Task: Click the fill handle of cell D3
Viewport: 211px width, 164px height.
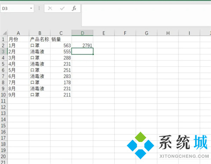Action: (93, 54)
